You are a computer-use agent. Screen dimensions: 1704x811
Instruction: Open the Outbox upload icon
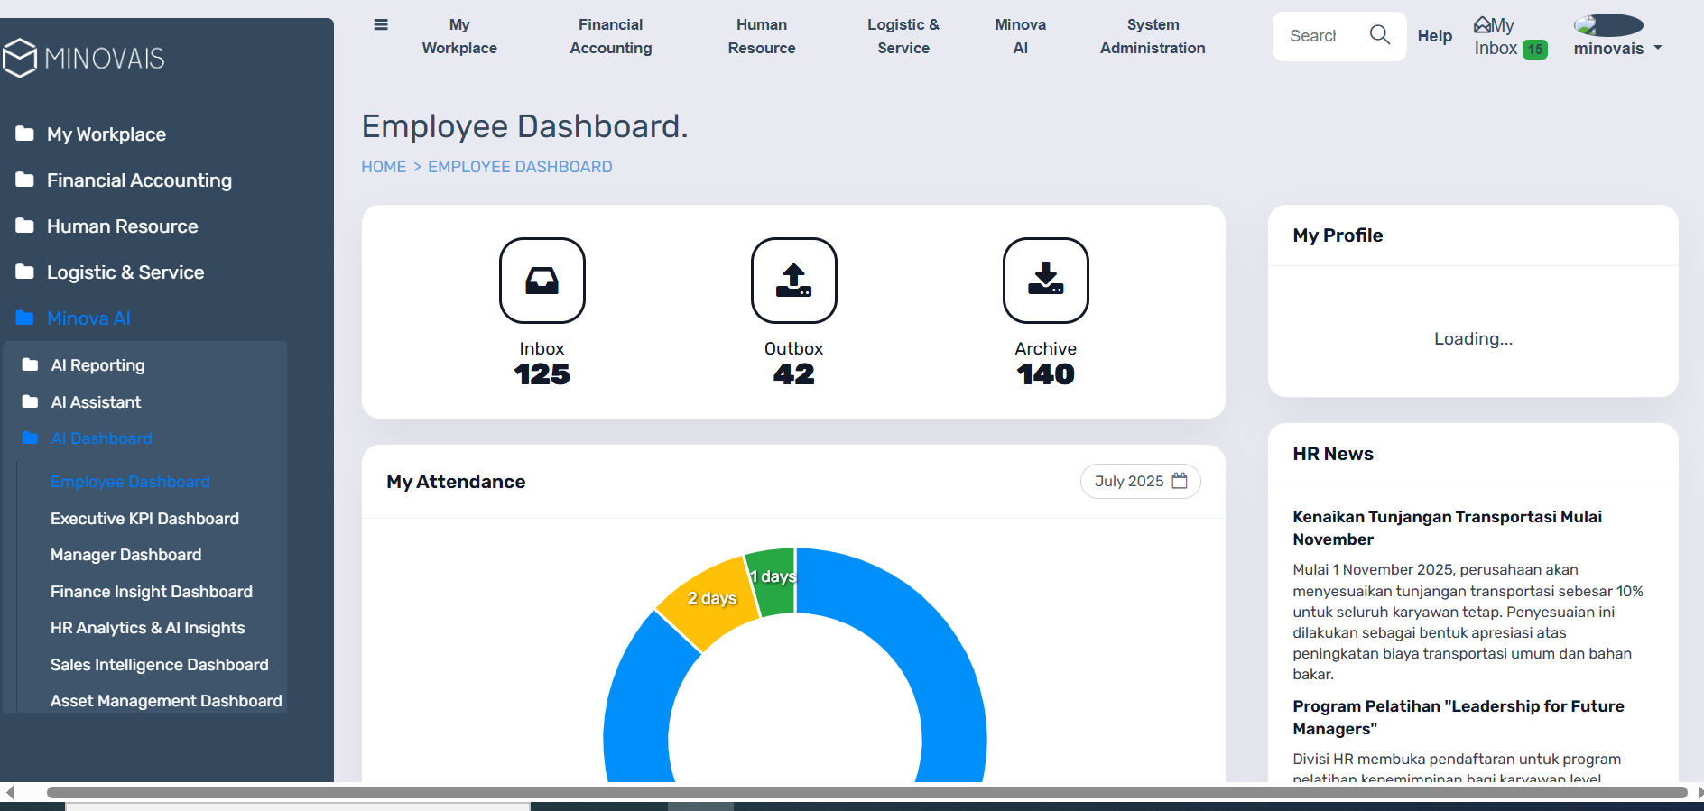point(793,281)
